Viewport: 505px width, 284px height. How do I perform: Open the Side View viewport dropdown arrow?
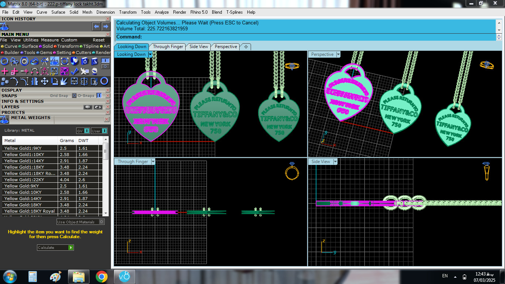[335, 162]
